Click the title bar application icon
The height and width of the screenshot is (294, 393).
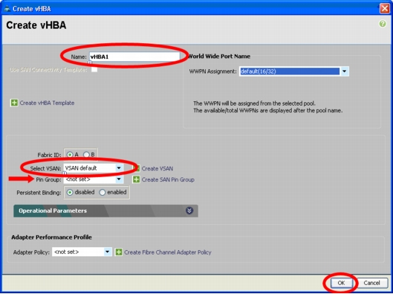pyautogui.click(x=7, y=8)
